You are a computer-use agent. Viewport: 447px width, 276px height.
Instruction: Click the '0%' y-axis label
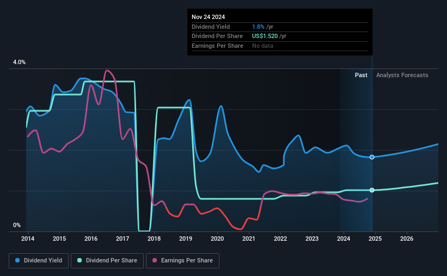tap(17, 225)
